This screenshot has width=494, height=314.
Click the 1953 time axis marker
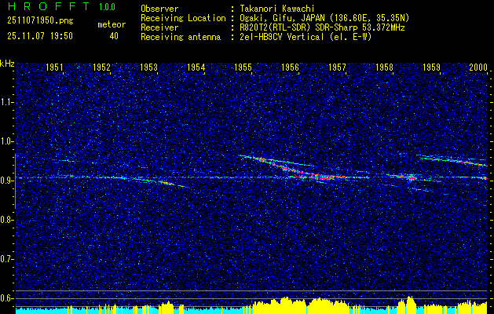pos(148,67)
